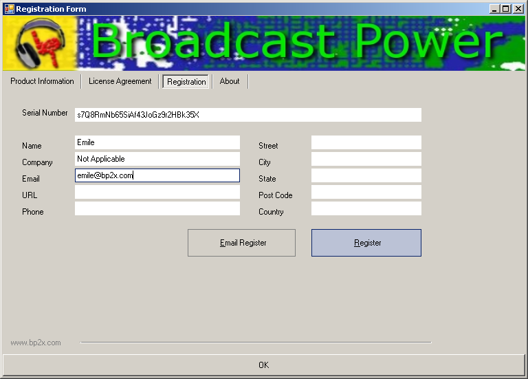Close the Registration Form window
The height and width of the screenshot is (379, 528).
coord(518,9)
